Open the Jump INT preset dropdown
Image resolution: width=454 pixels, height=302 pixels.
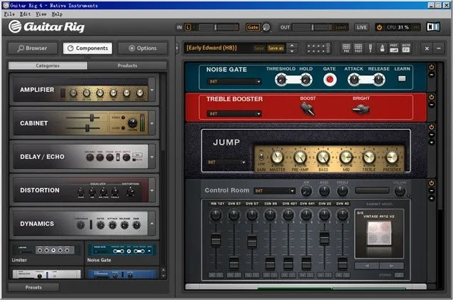[227, 162]
